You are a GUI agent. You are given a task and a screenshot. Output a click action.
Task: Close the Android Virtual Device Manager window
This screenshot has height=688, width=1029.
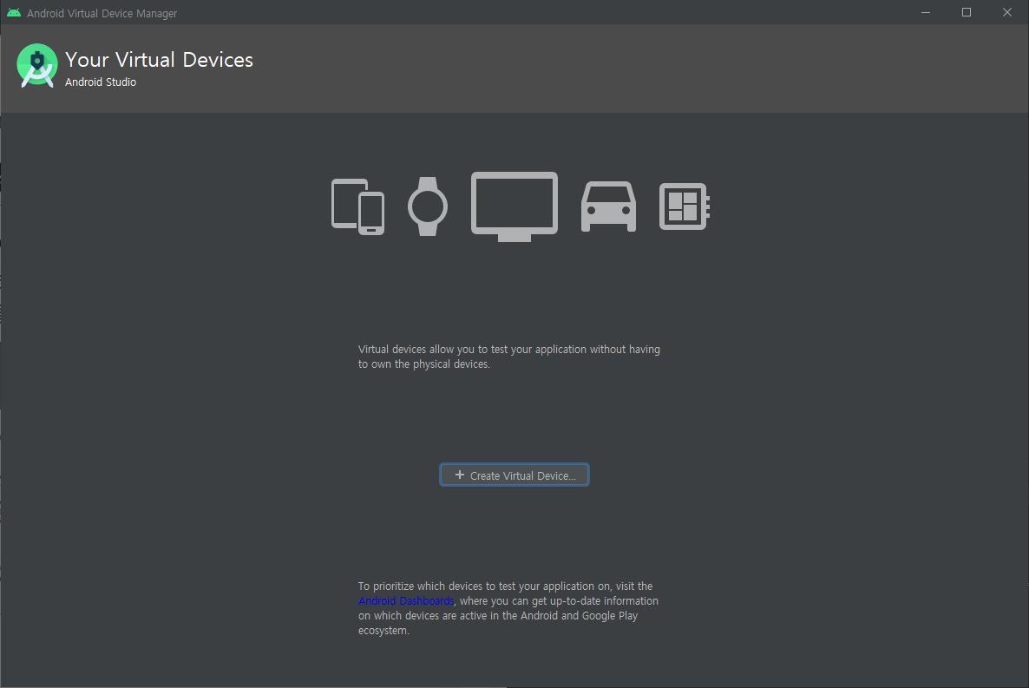point(1006,12)
